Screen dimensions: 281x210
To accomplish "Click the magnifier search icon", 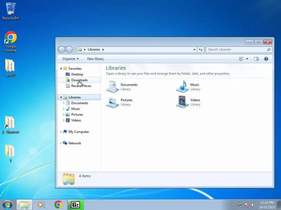I will point(269,49).
